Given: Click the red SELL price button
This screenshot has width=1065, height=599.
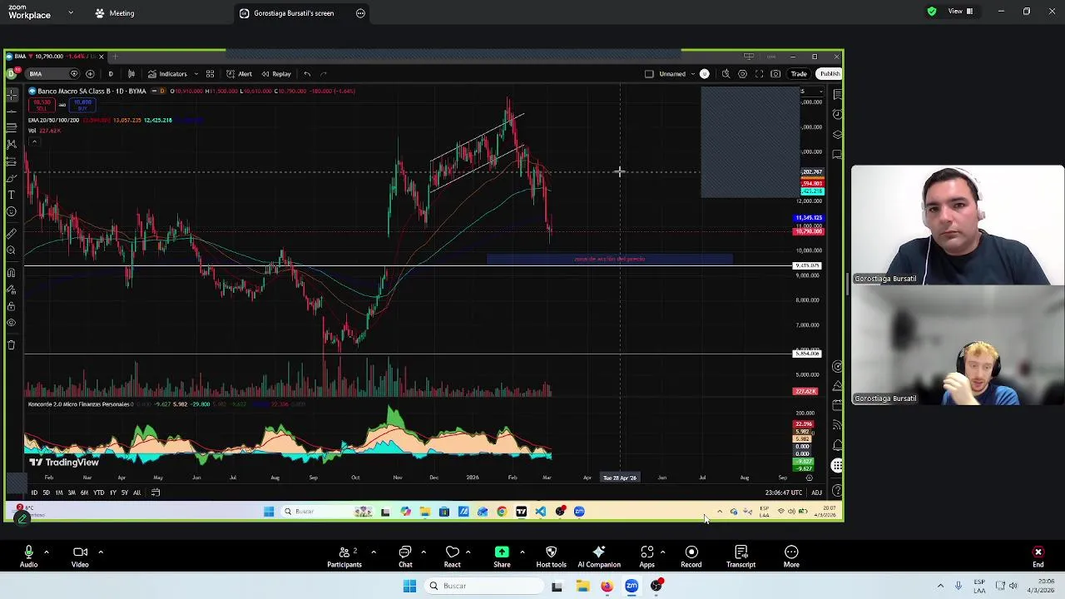Looking at the screenshot, I should (42, 105).
